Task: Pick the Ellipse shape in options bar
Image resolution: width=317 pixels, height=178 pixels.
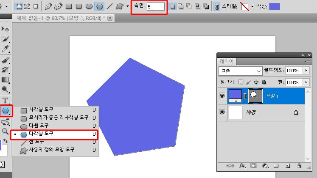Action: pos(89,6)
